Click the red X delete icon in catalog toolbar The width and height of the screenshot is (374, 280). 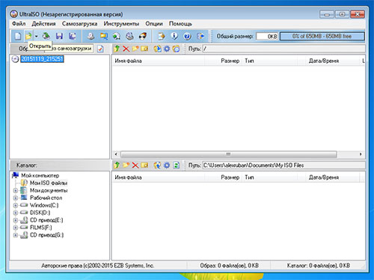click(x=135, y=165)
